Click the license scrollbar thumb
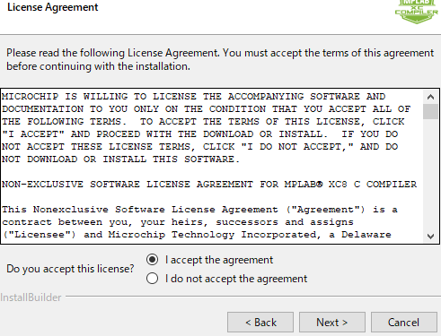The image size is (441, 336). (x=430, y=112)
